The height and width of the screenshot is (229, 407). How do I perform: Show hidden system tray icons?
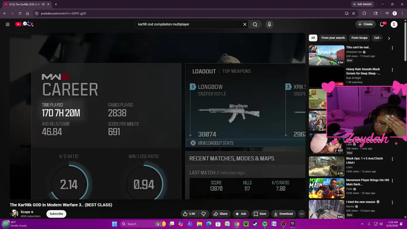[x=362, y=224]
